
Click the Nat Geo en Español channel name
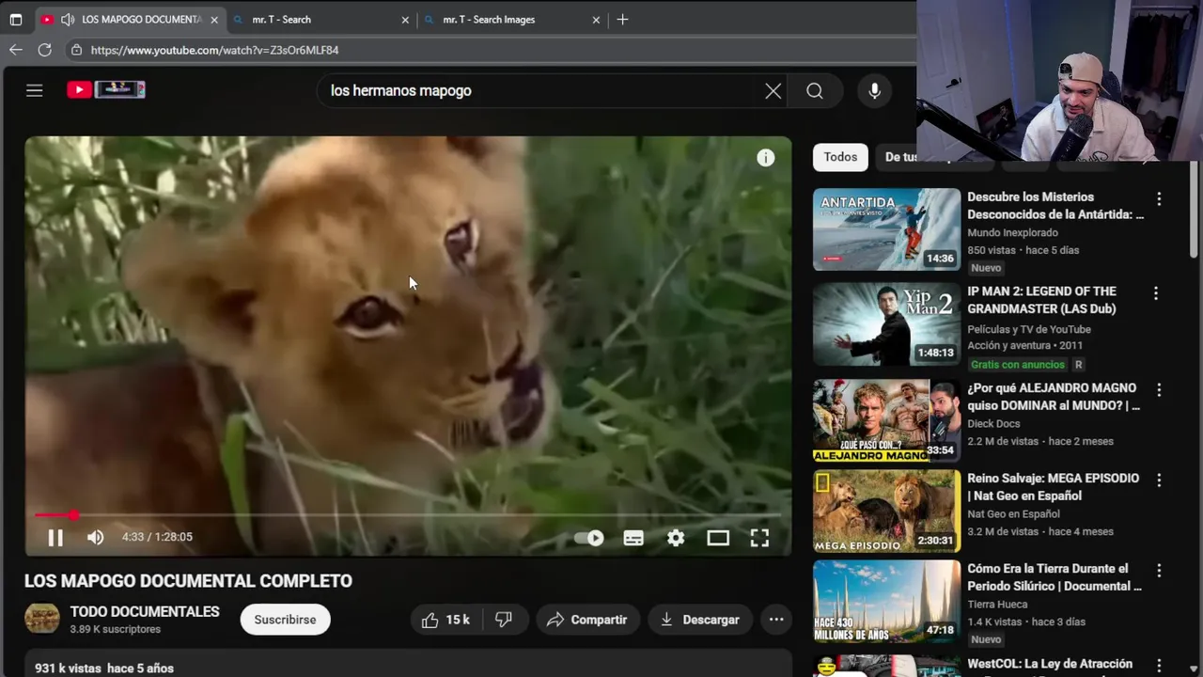pyautogui.click(x=1013, y=513)
